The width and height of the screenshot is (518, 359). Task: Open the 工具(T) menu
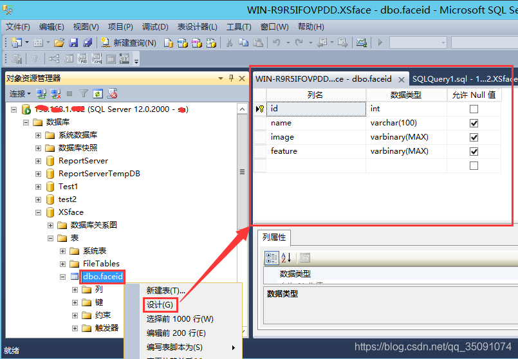pyautogui.click(x=239, y=27)
